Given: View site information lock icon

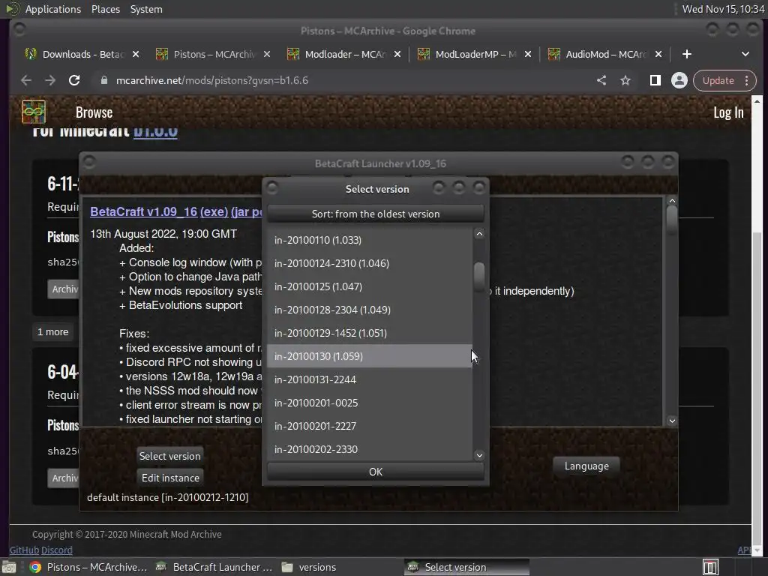Looking at the screenshot, I should pos(103,80).
